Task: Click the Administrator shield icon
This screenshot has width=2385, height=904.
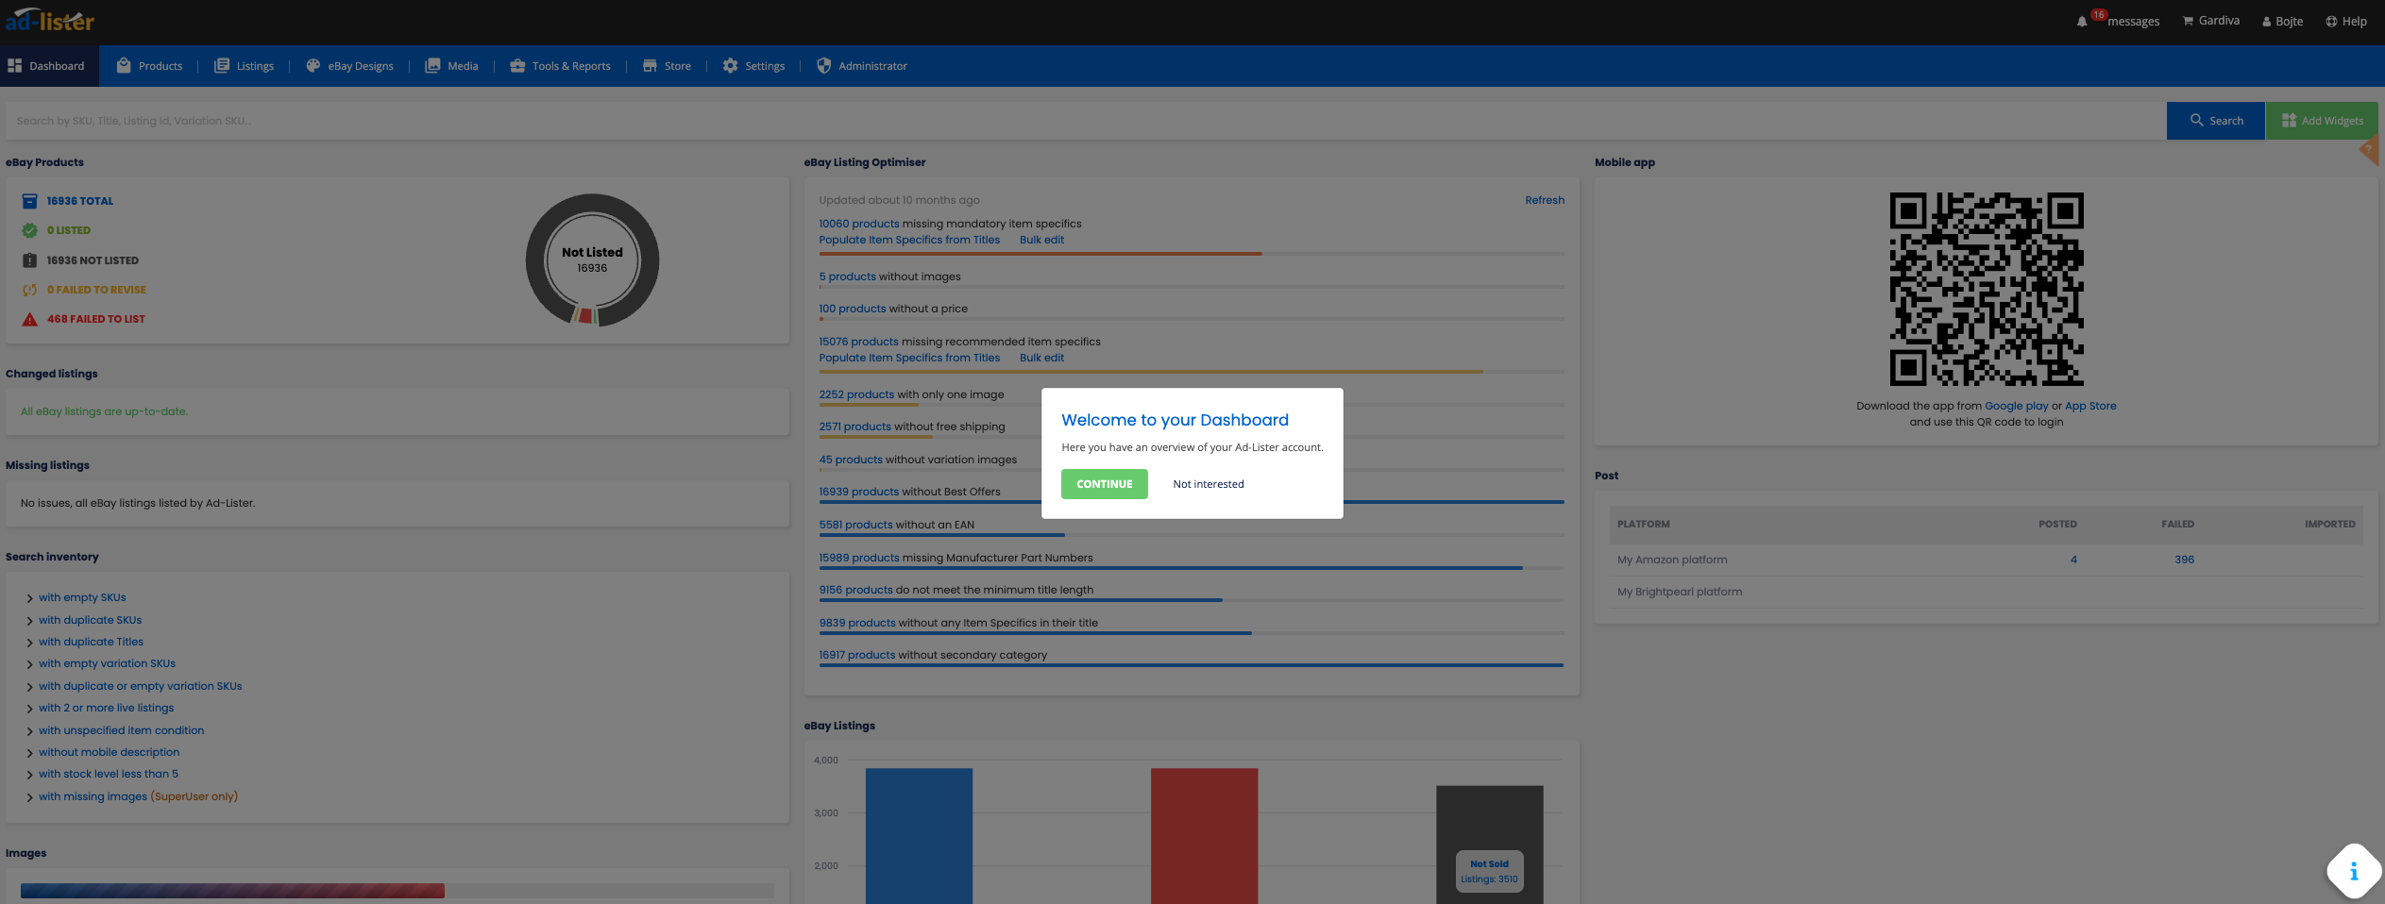Action: [x=823, y=66]
